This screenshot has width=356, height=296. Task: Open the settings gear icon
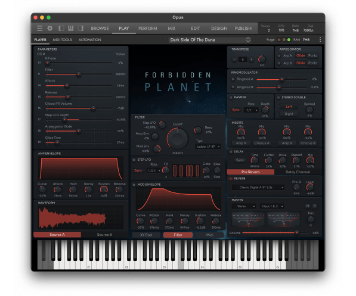(49, 29)
